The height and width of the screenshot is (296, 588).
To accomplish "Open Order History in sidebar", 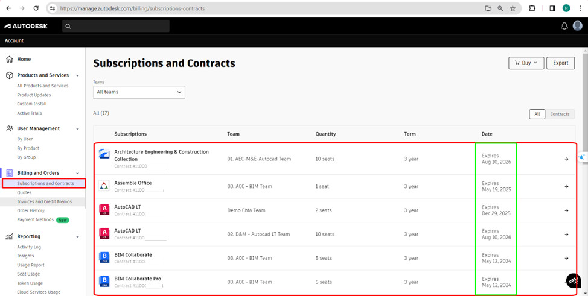I will (31, 210).
